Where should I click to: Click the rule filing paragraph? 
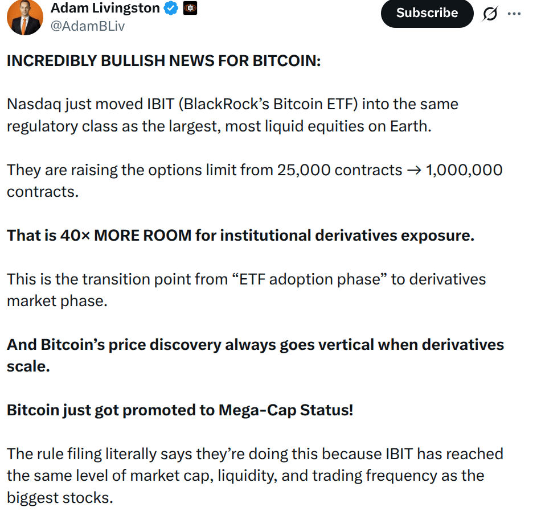point(251,476)
